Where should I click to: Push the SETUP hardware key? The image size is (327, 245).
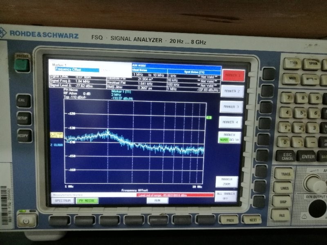point(24,118)
